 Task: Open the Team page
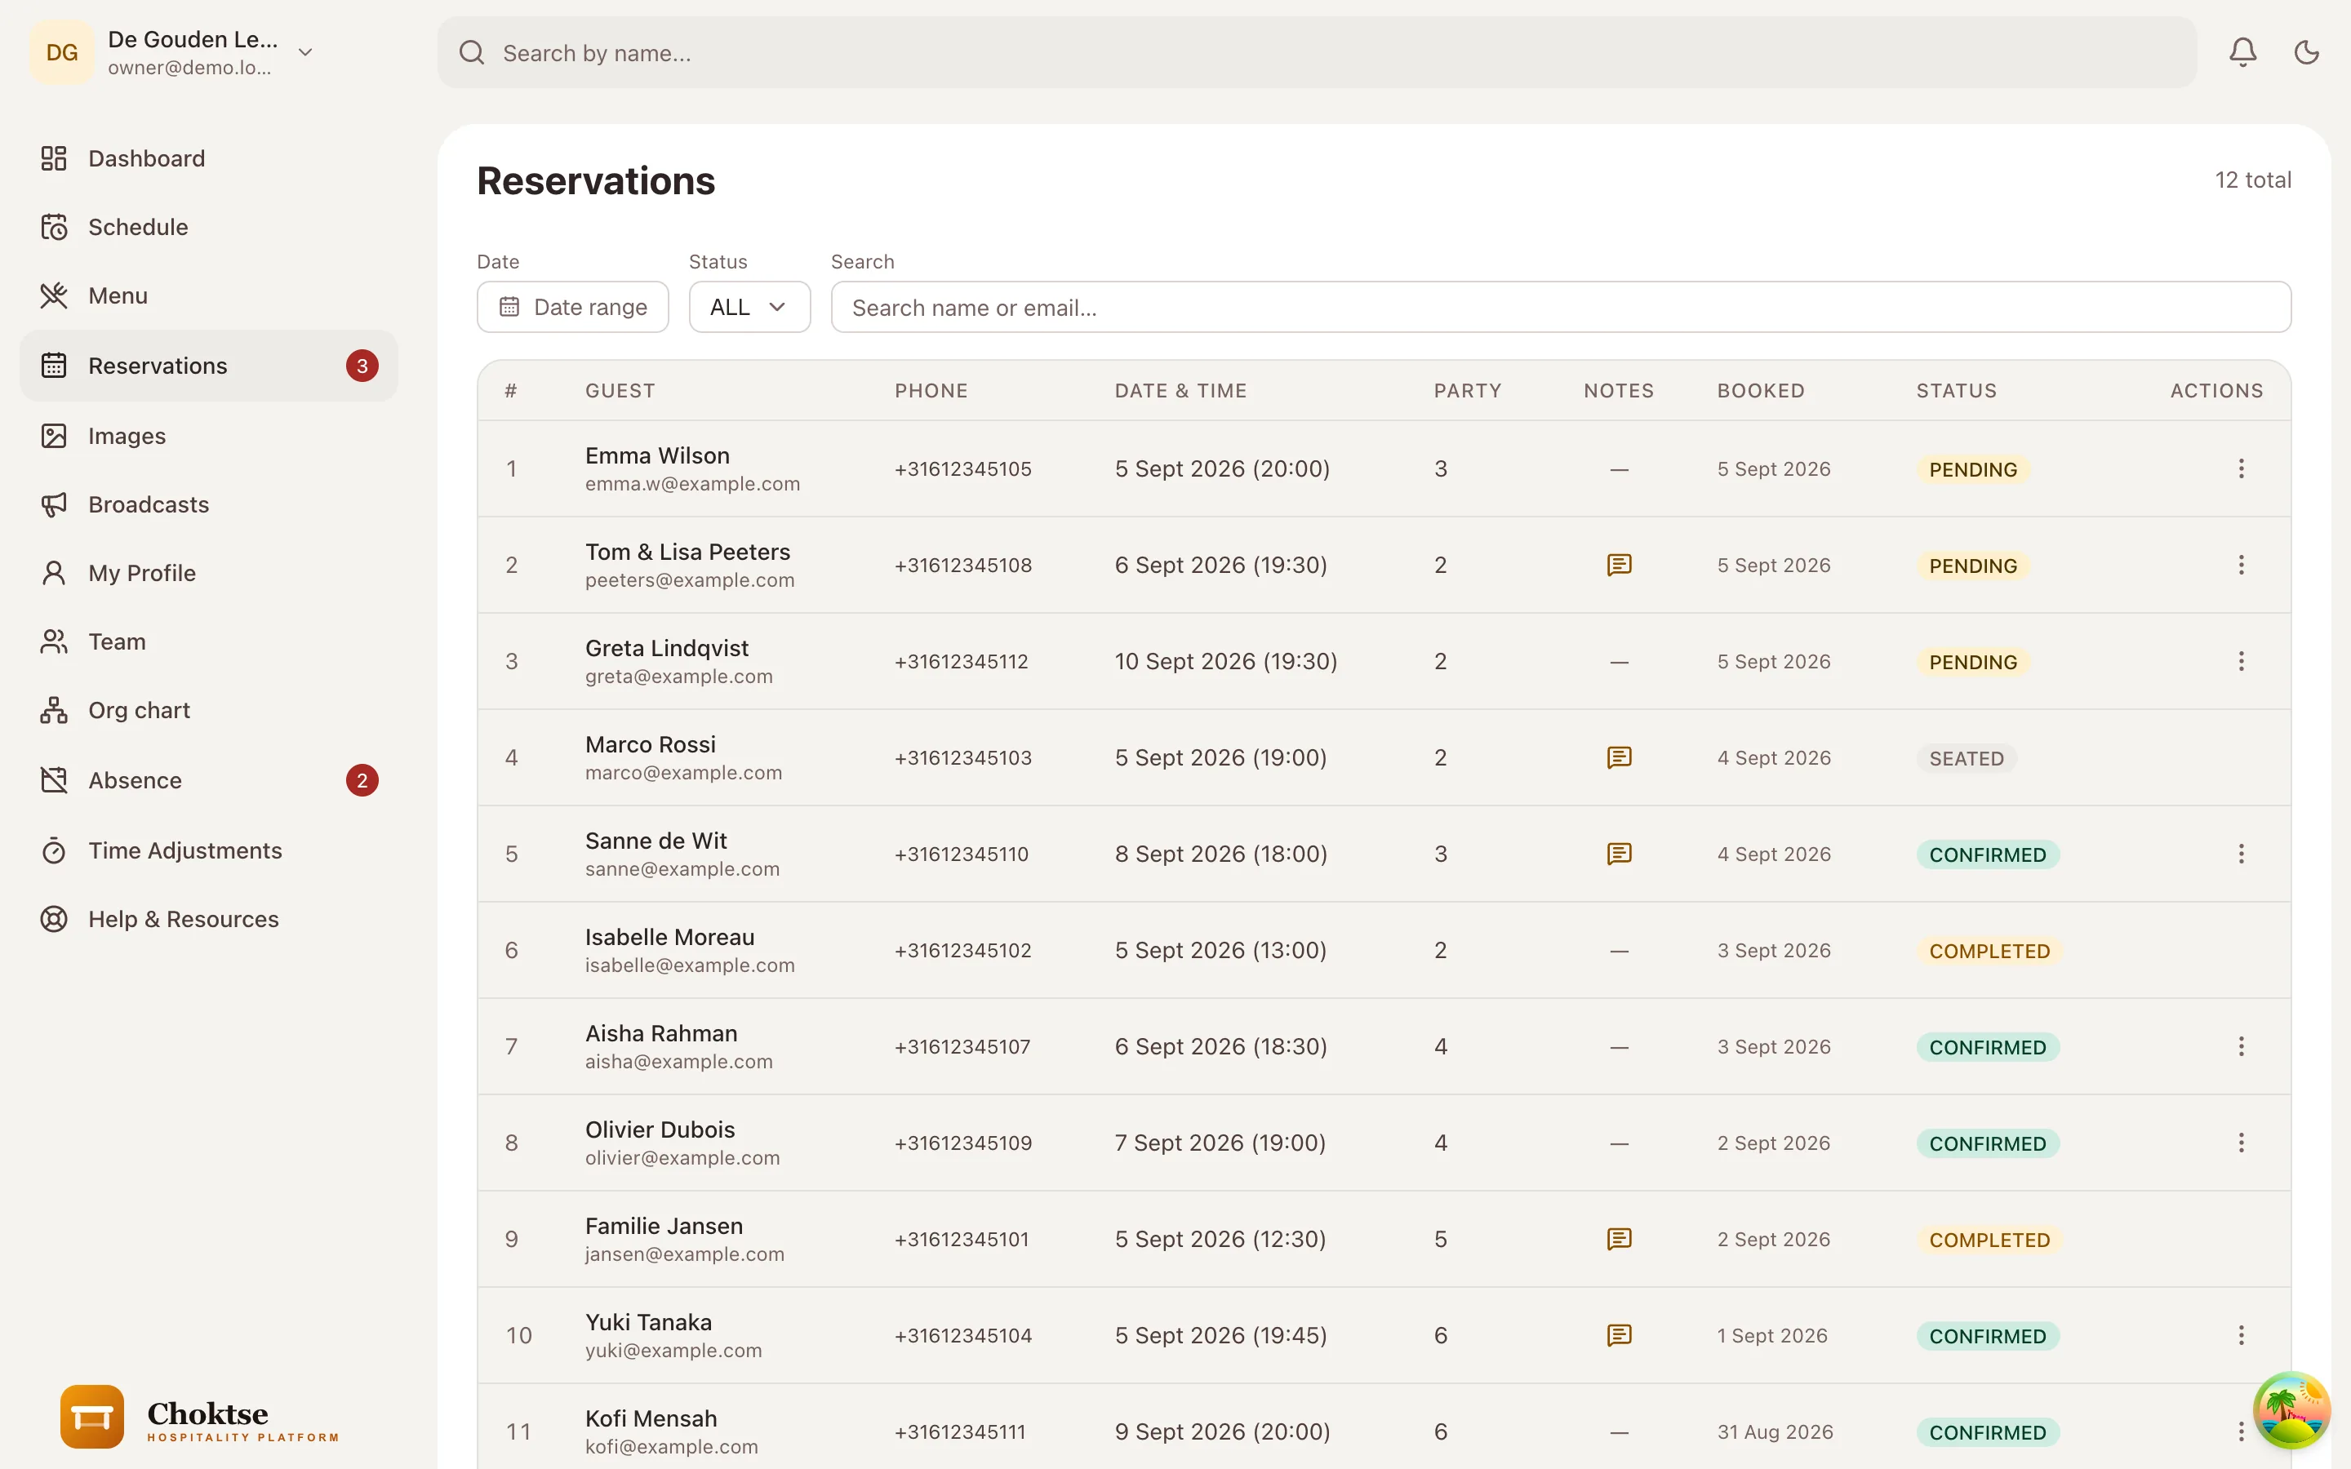[x=208, y=641]
